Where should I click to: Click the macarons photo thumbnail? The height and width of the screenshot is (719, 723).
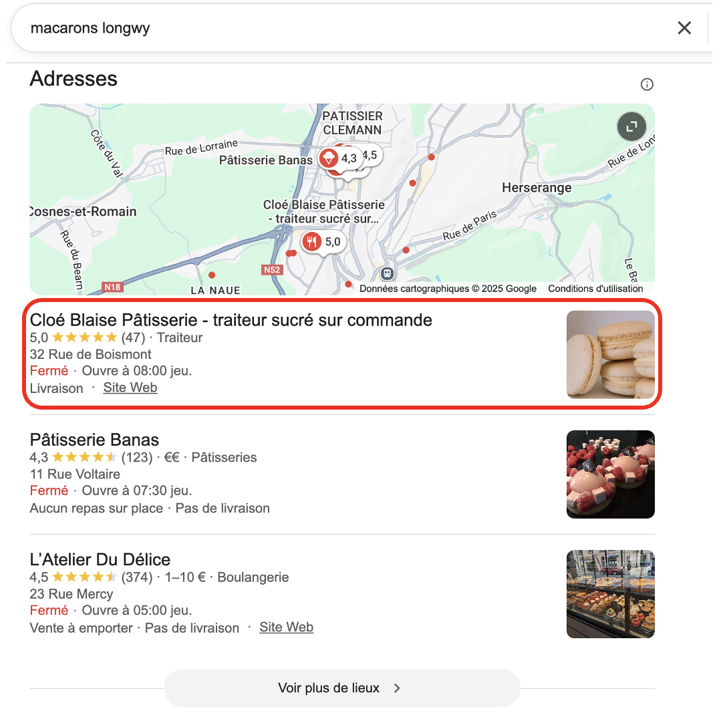(x=611, y=355)
